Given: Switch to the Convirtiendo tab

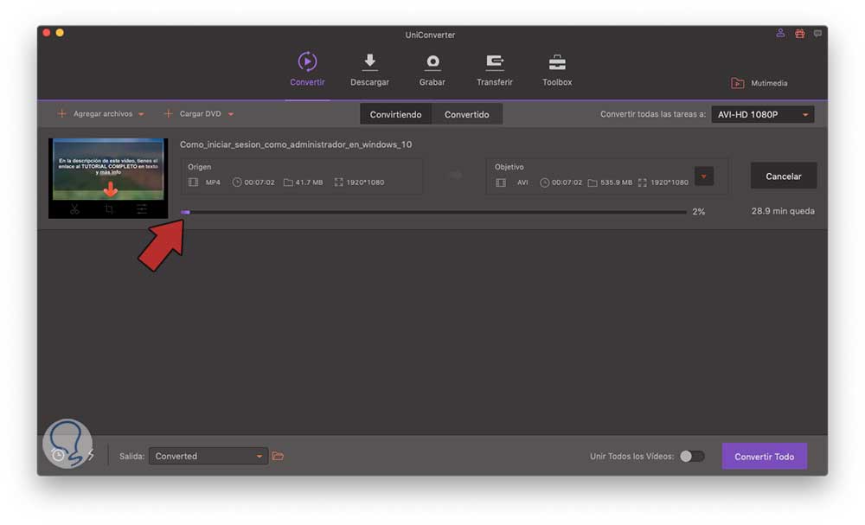Looking at the screenshot, I should (x=395, y=114).
